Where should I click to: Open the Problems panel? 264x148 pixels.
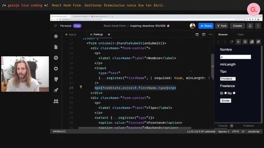coord(248,126)
